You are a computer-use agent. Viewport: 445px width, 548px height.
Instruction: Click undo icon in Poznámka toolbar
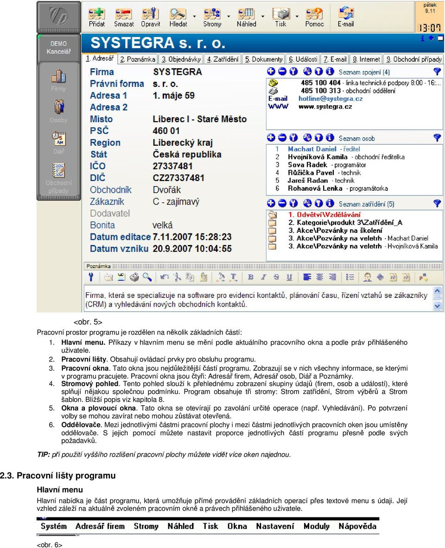165,277
